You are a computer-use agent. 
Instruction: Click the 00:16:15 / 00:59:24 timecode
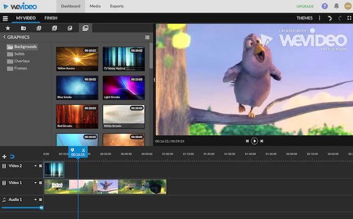click(x=170, y=141)
